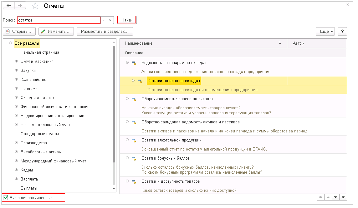Click icon of Оборотно-сальдовая ведомость report
The height and width of the screenshot is (208, 358).
tap(134, 122)
